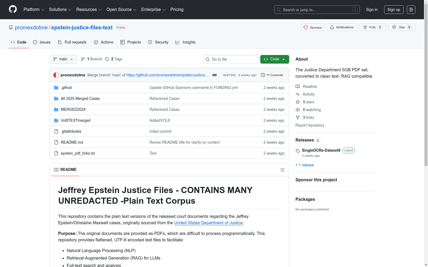Expand the Solutions menu
428x267 pixels.
(60, 10)
